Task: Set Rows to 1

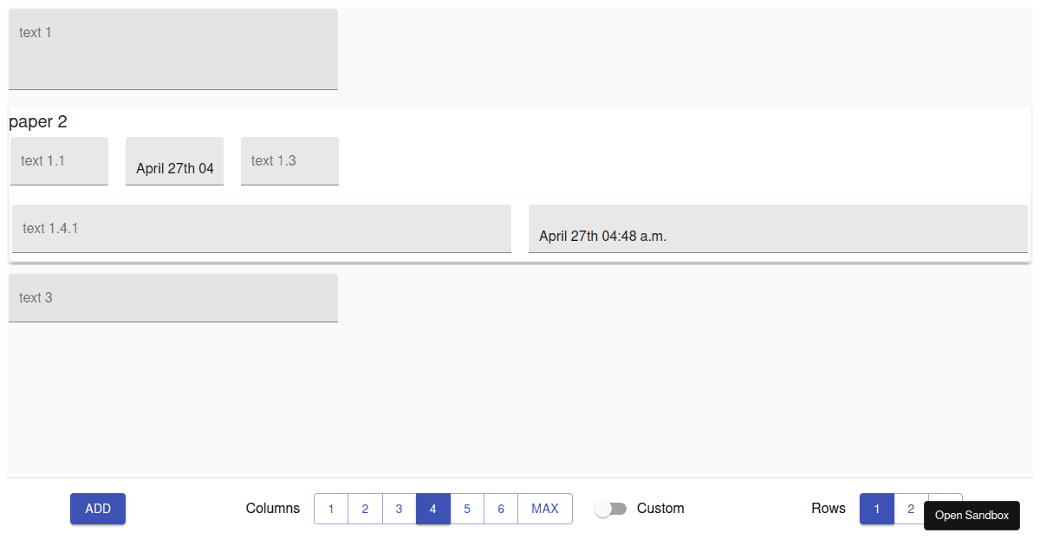Action: coord(876,509)
